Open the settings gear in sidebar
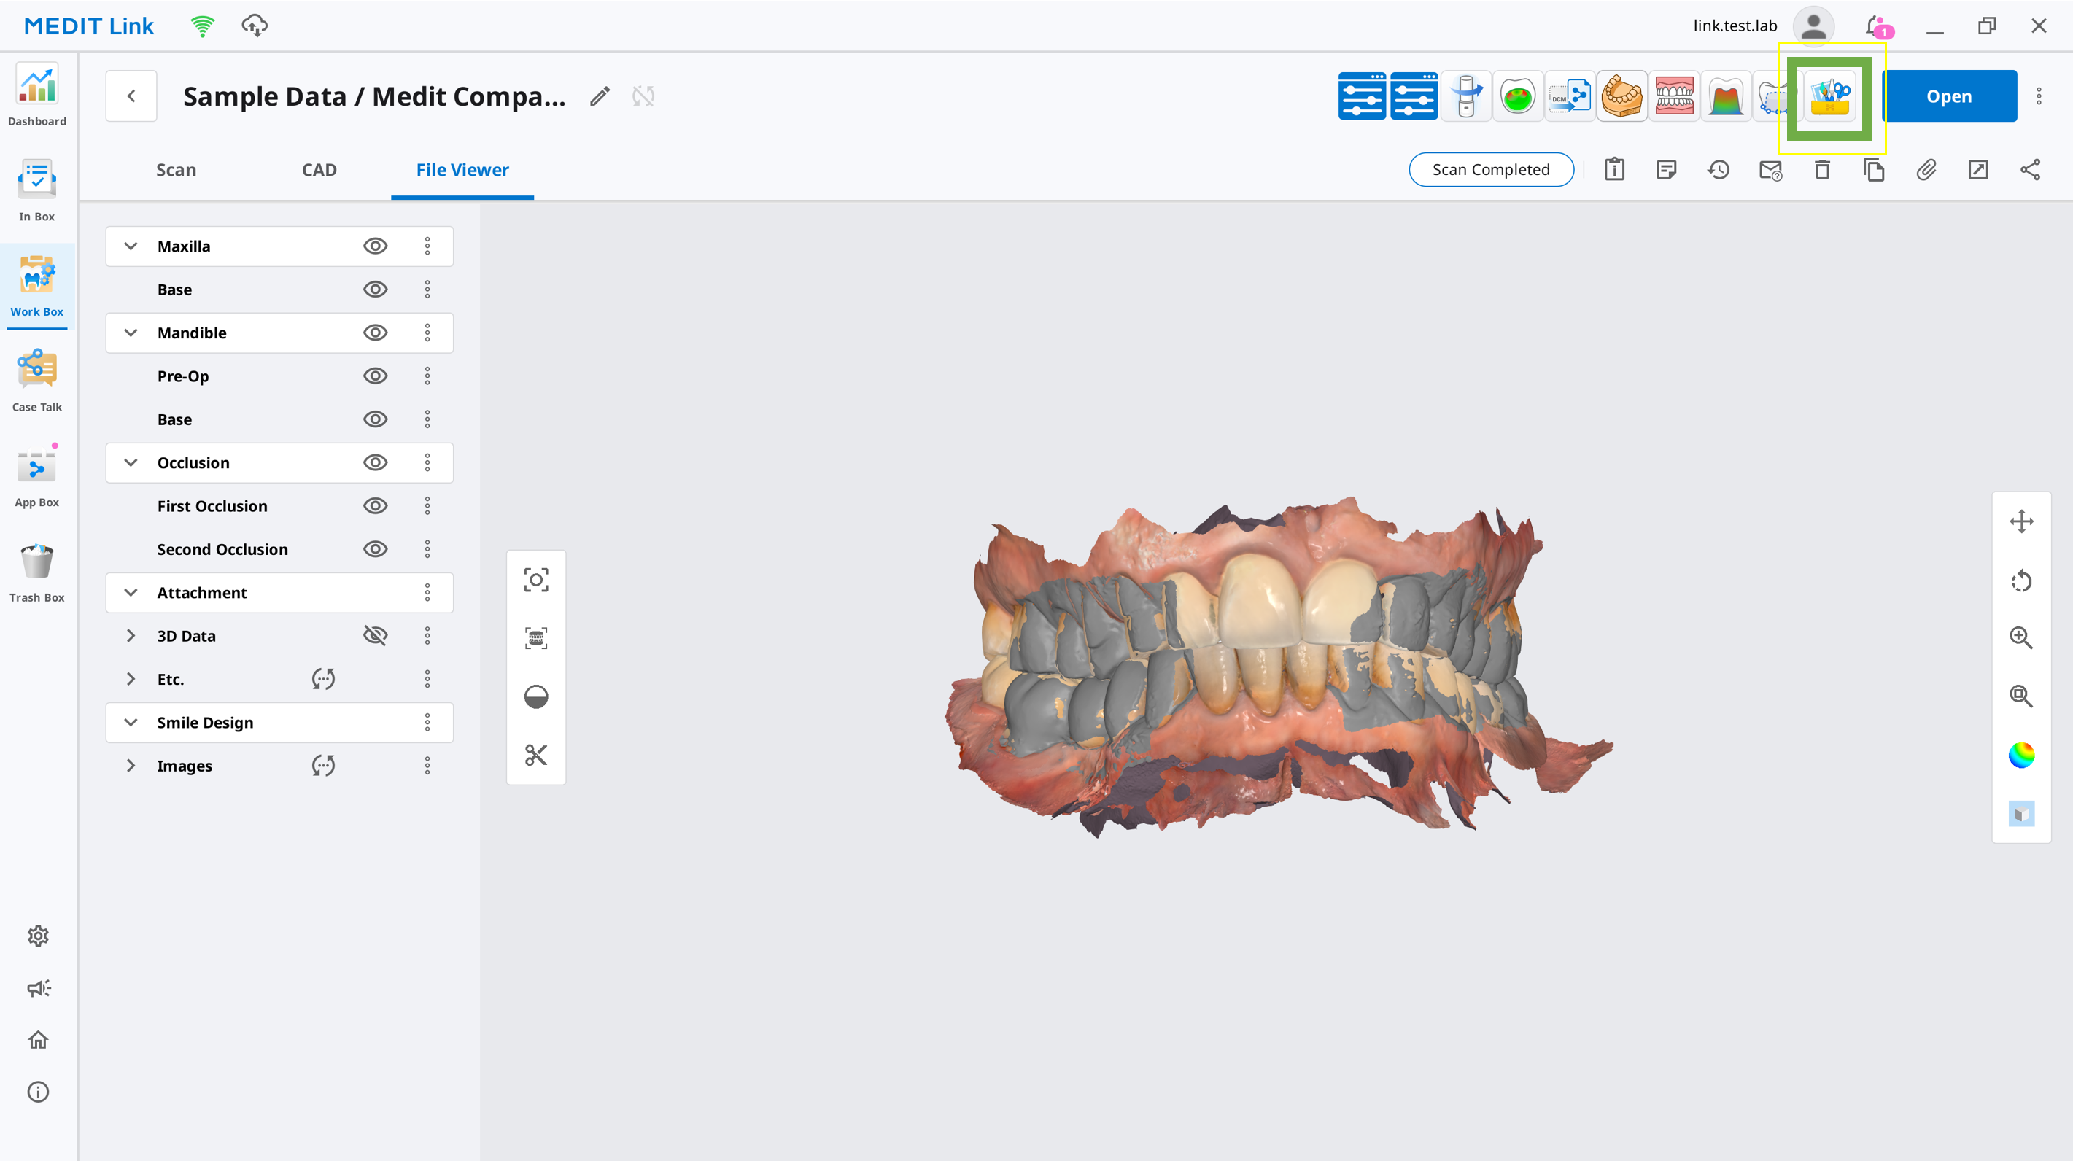 [38, 936]
